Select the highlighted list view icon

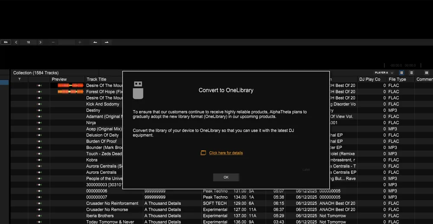401,73
